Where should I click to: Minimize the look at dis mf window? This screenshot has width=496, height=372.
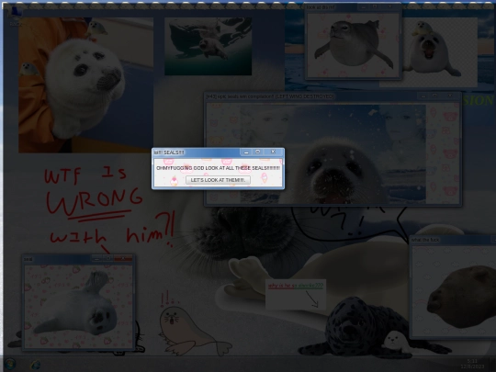coord(364,6)
